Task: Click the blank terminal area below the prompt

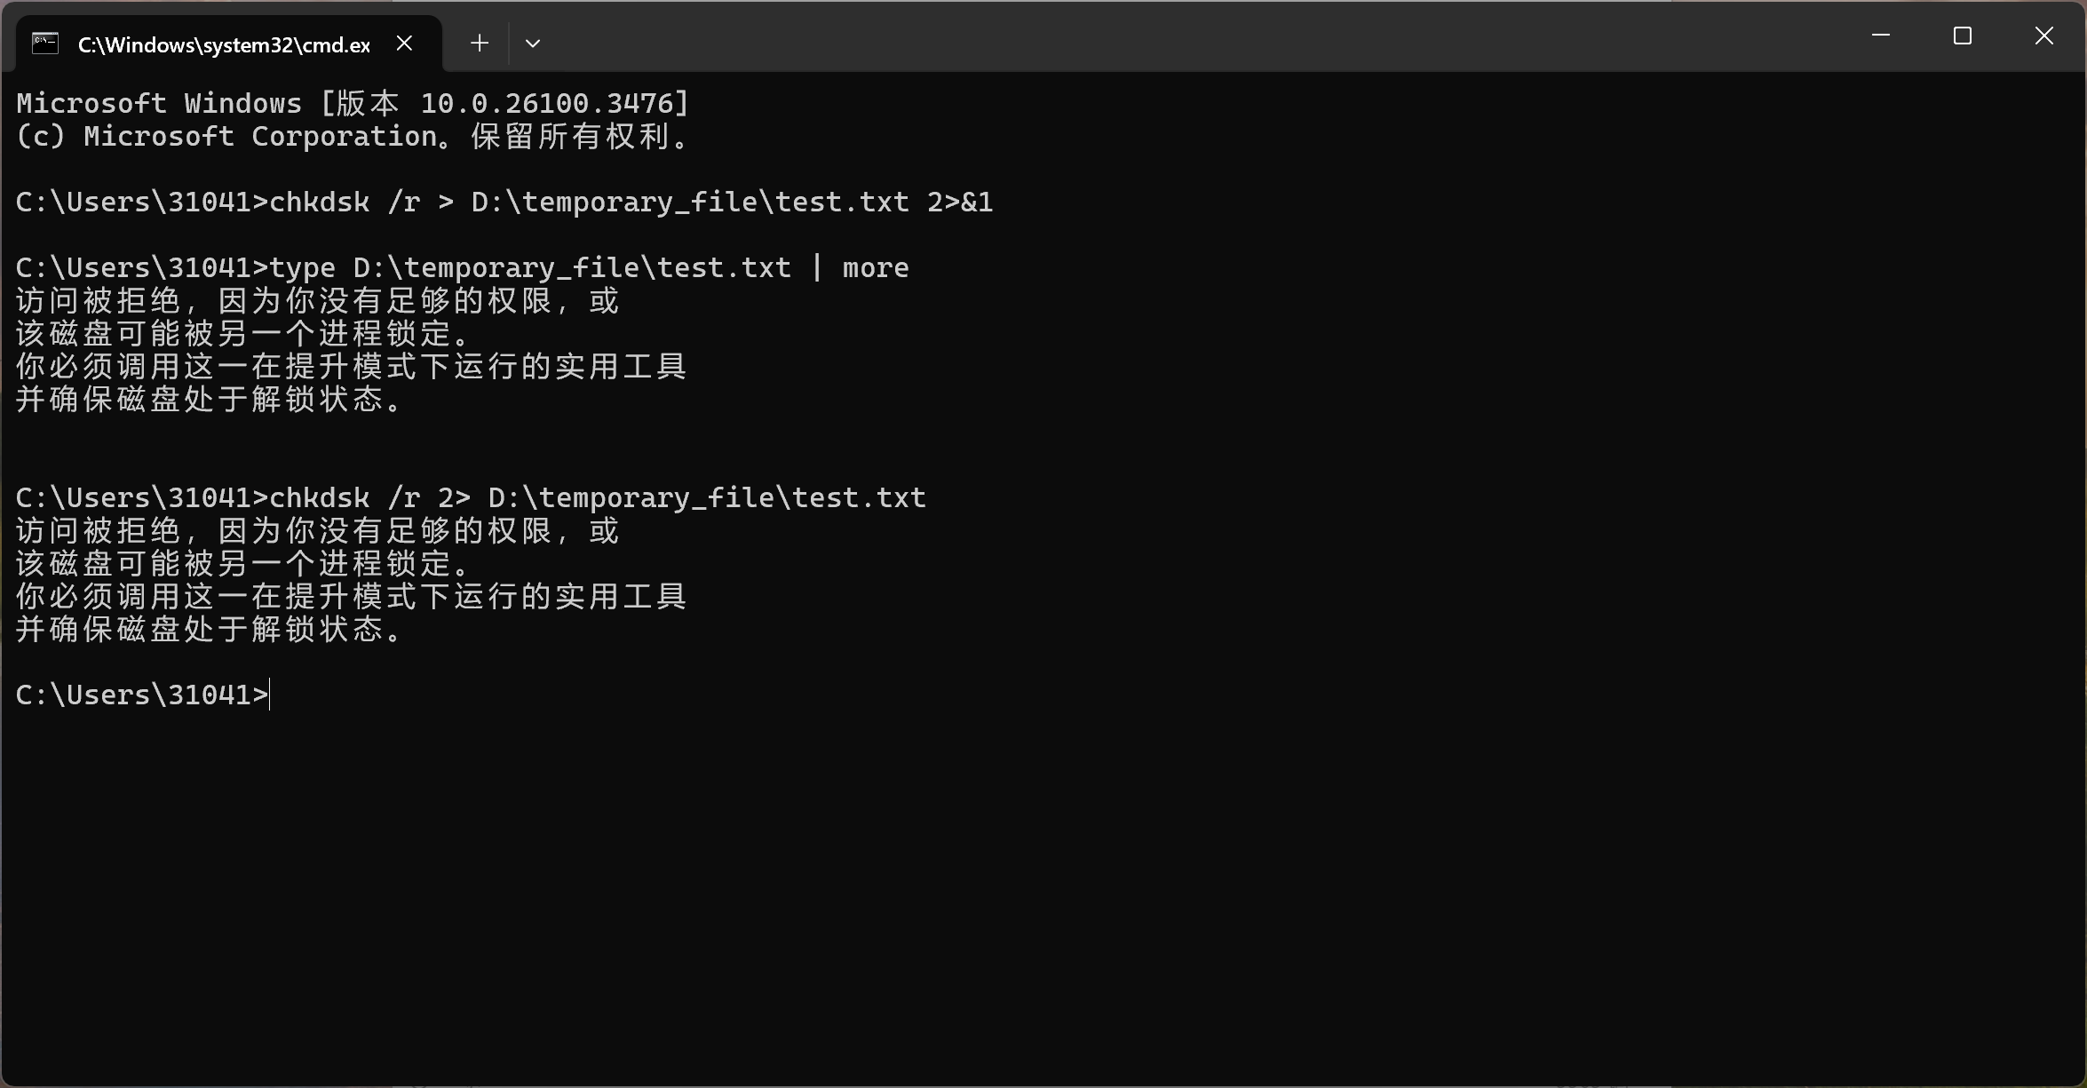Action: 1043,897
